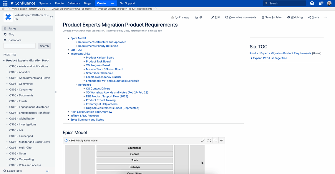Open CS05 - Globalization page

[x=22, y=119]
